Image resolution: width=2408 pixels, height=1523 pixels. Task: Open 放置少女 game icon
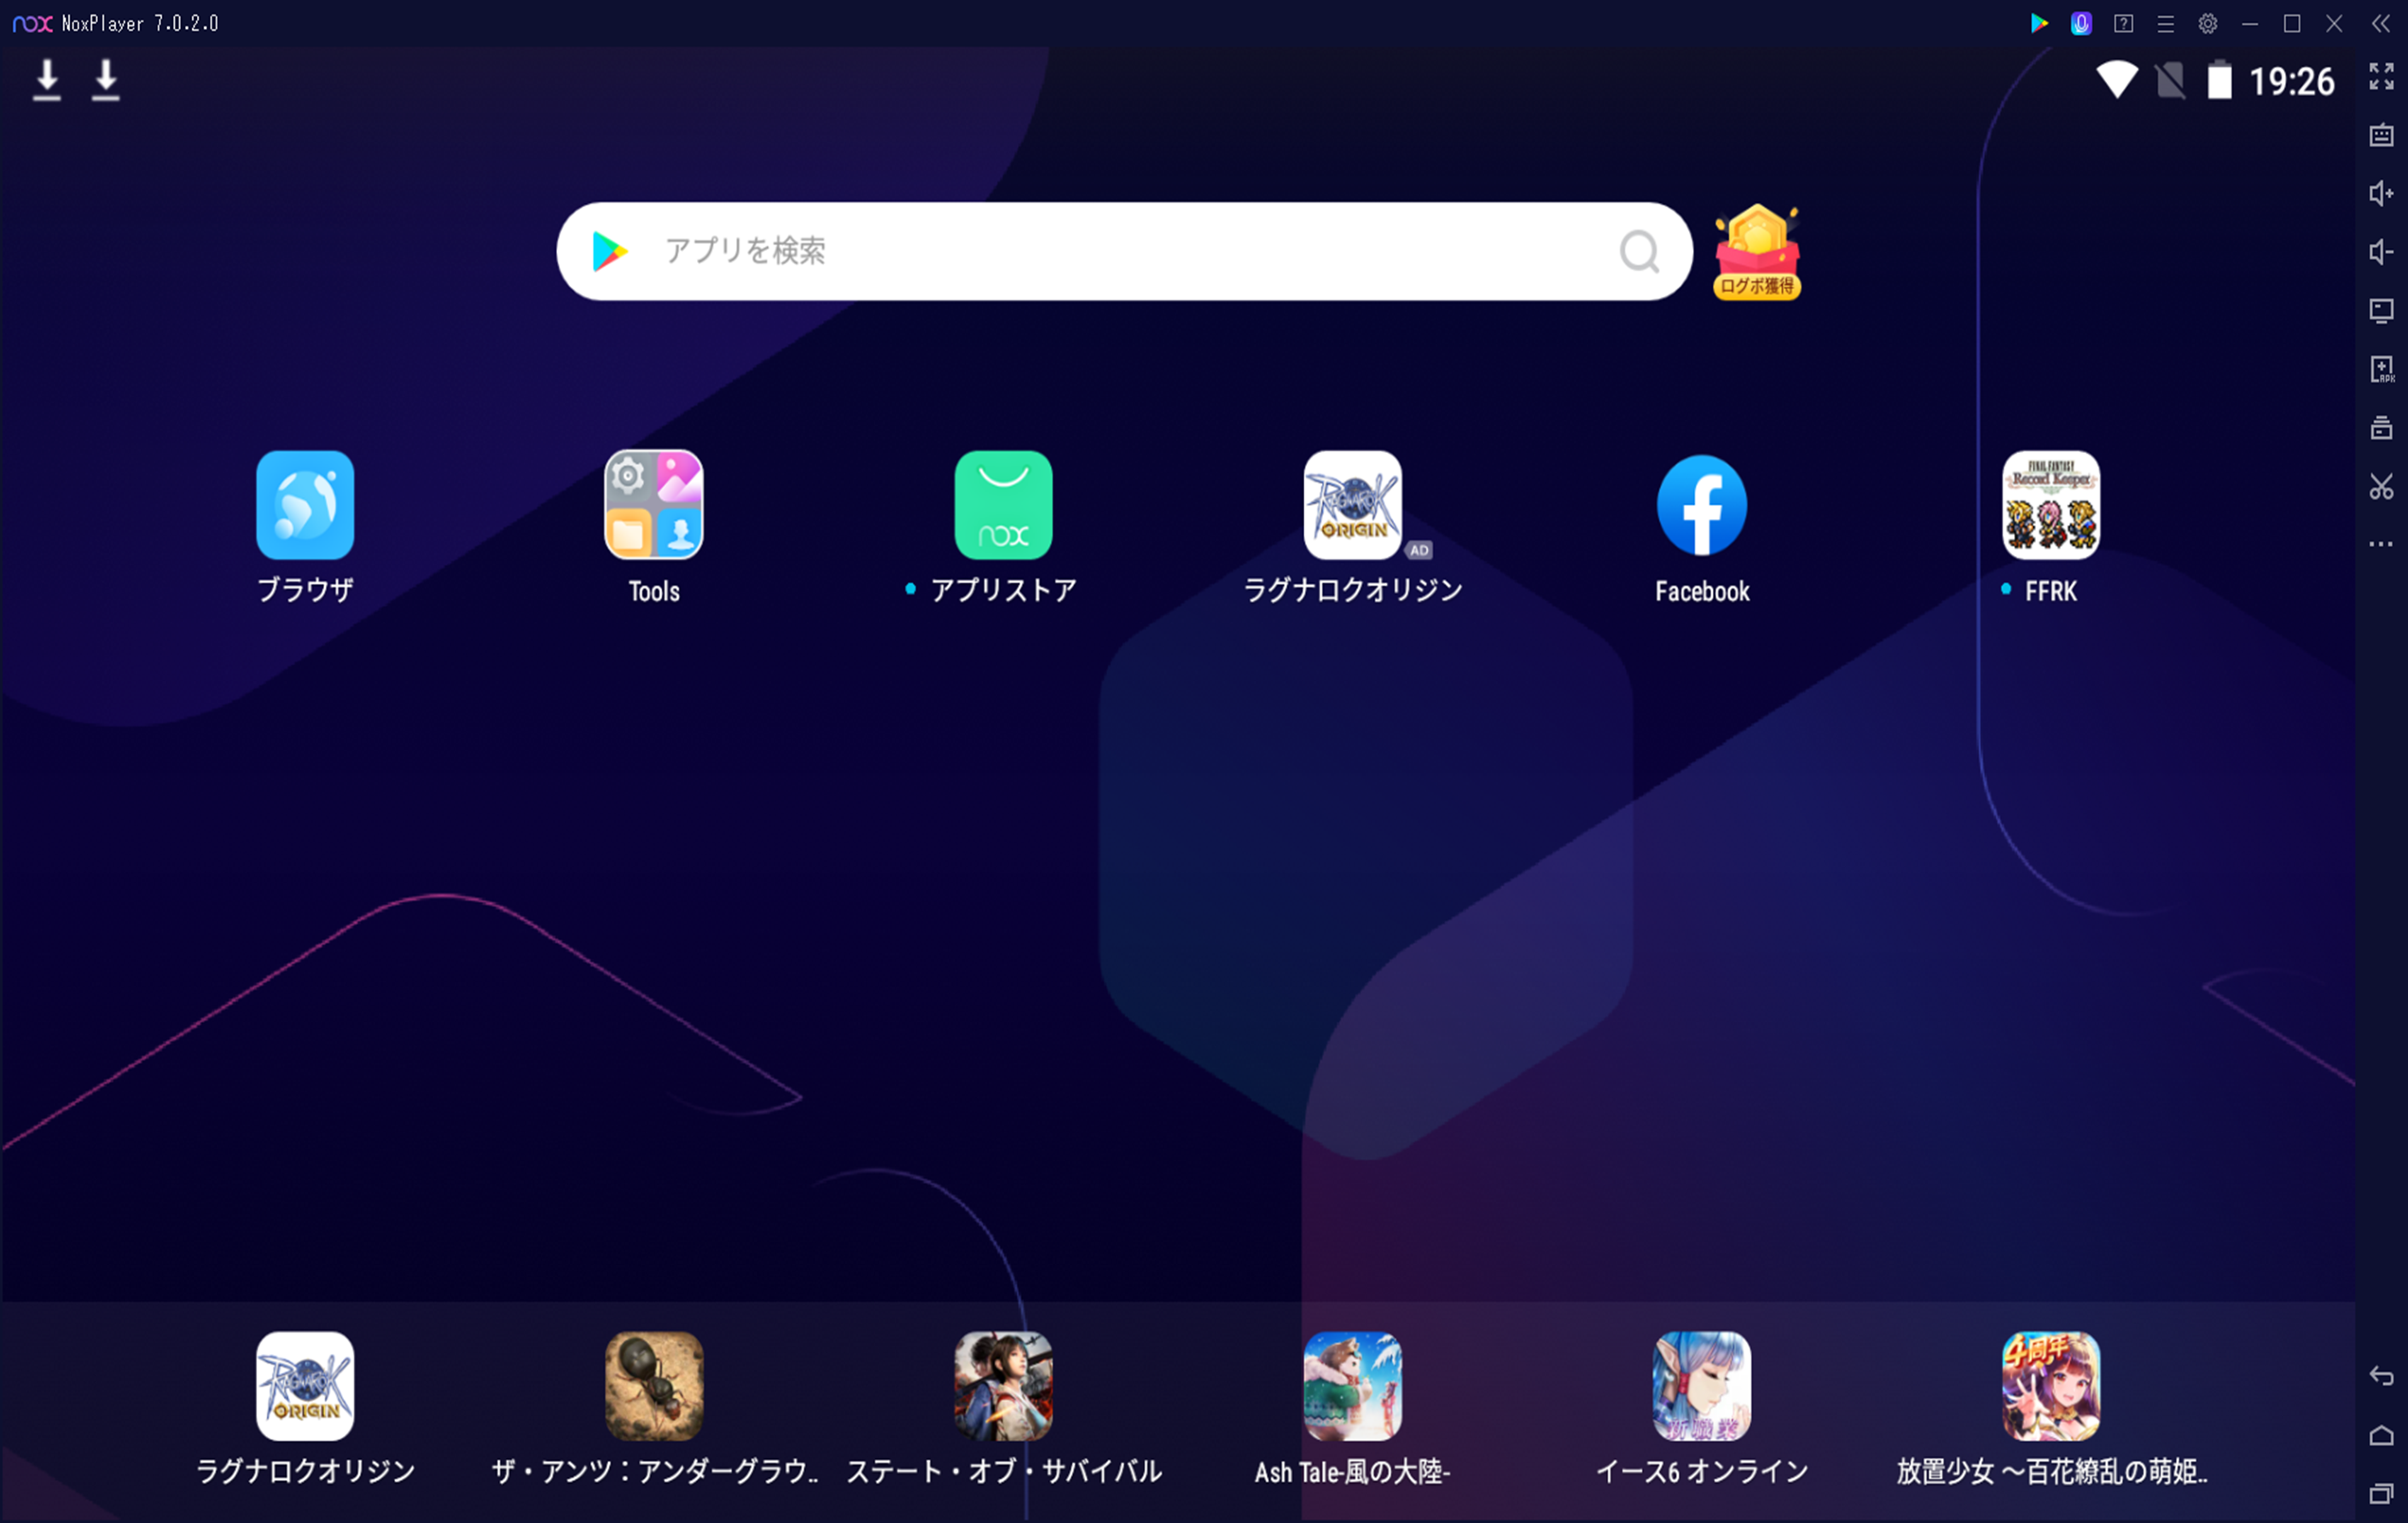click(x=2051, y=1386)
